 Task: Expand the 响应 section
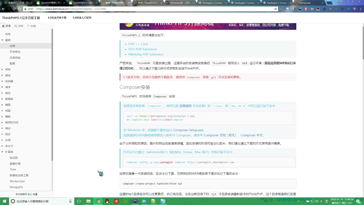(x=2, y=93)
